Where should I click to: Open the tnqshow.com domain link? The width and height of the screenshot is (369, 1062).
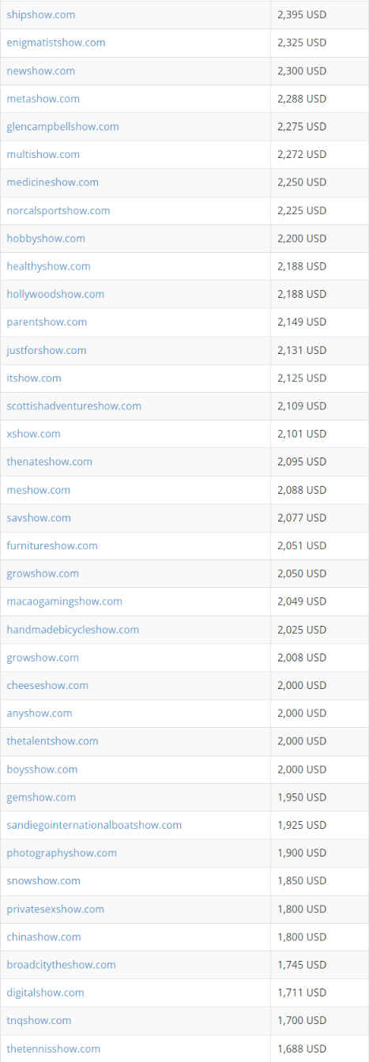click(39, 1021)
